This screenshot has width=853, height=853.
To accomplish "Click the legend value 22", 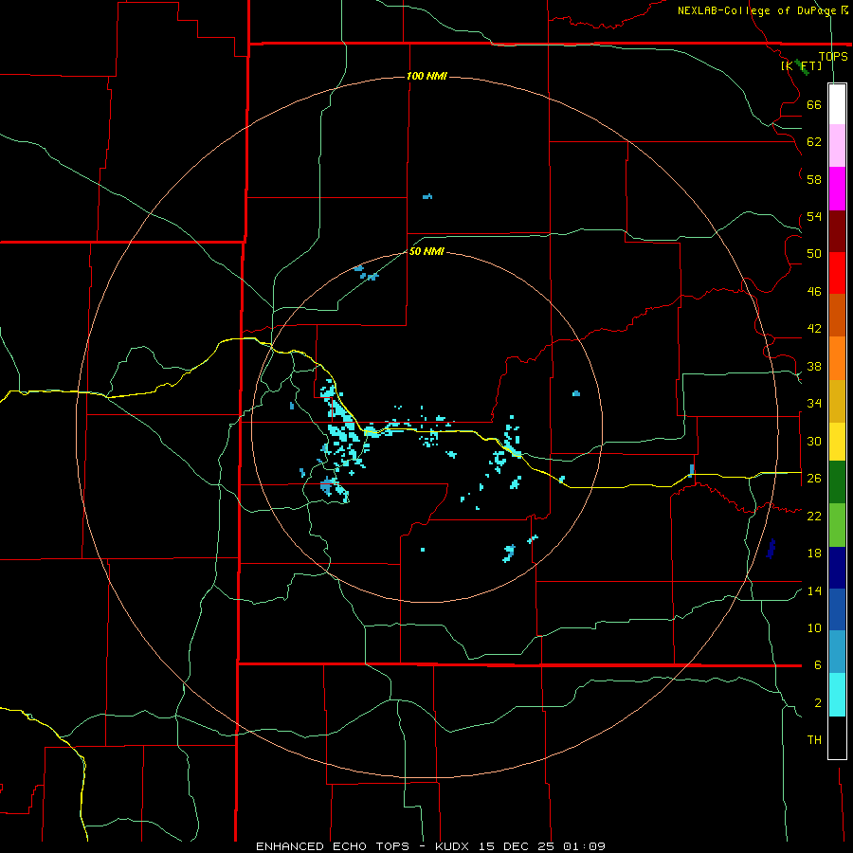I will coord(814,516).
